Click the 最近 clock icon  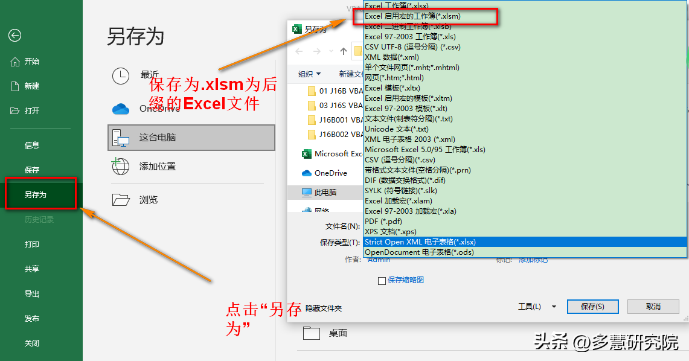pos(120,76)
